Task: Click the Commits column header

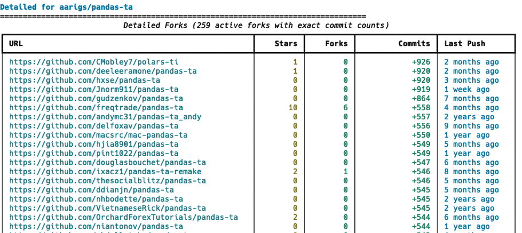Action: coord(414,43)
